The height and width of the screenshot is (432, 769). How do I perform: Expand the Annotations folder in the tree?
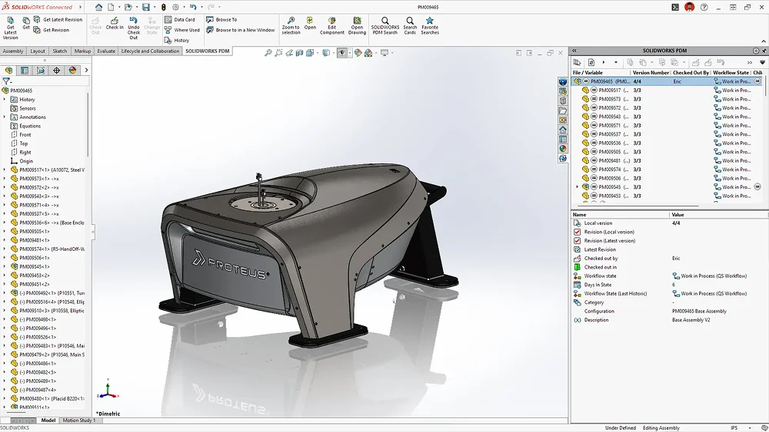click(5, 117)
